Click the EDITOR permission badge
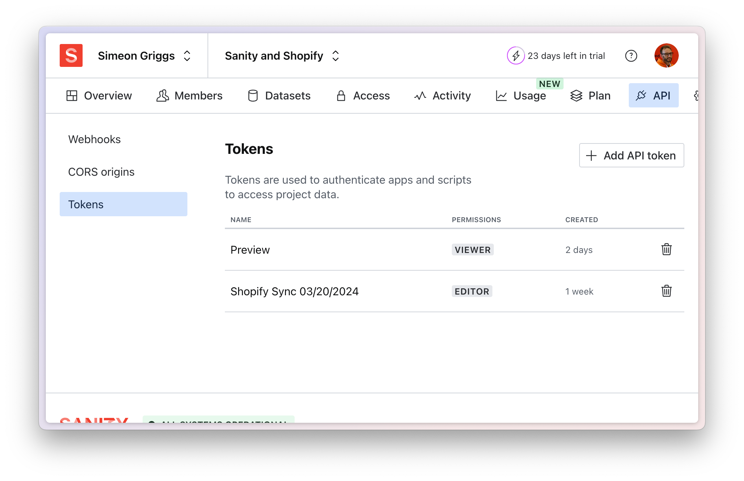This screenshot has height=481, width=744. (x=472, y=291)
